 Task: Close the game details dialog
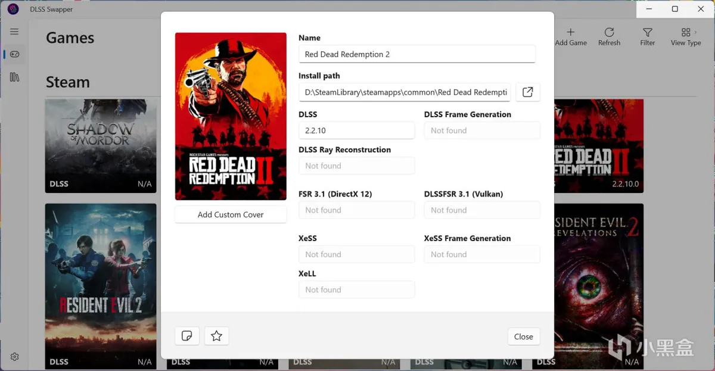[x=523, y=336]
